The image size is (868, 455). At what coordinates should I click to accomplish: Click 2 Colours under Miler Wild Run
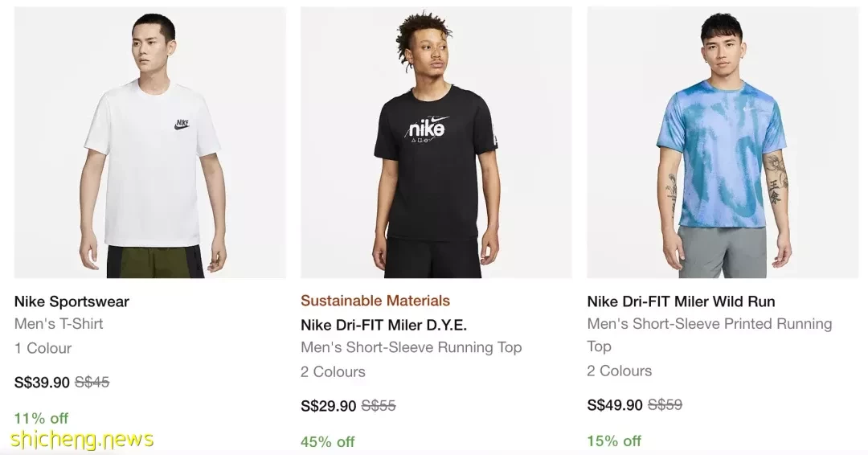(x=620, y=371)
